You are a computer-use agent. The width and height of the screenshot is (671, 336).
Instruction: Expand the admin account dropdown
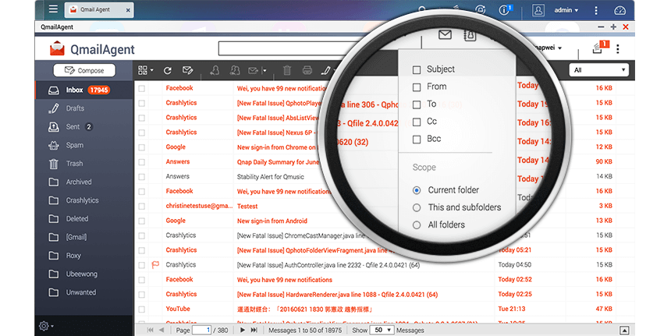(x=566, y=10)
